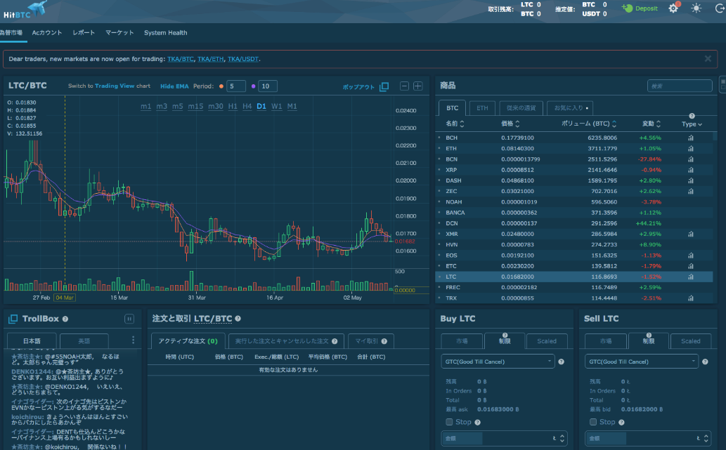Click the chart icon in BCH row
726x450 pixels.
[691, 138]
